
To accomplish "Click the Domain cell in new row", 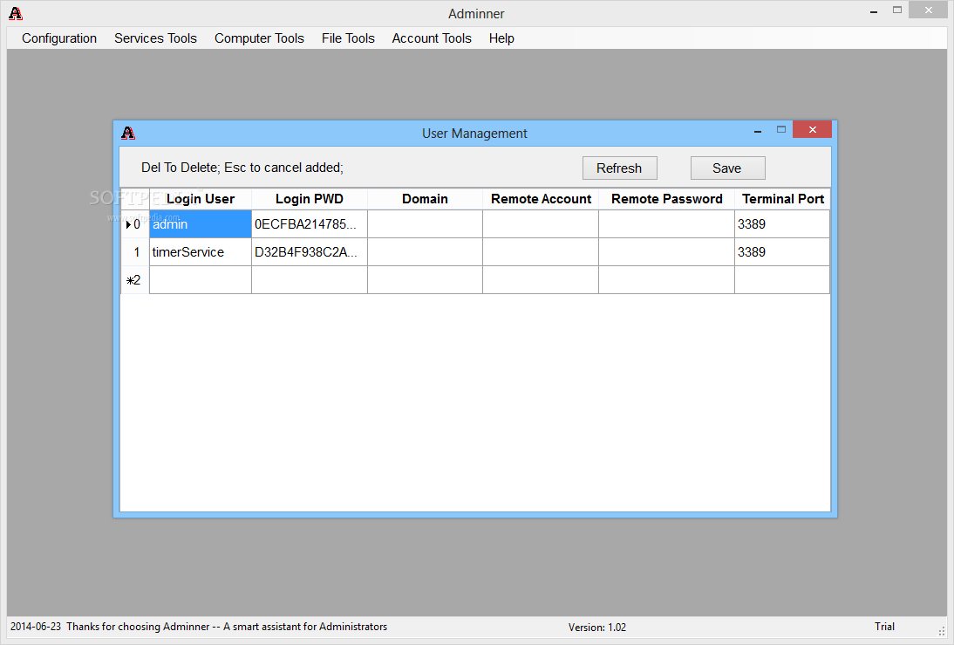I will [425, 280].
